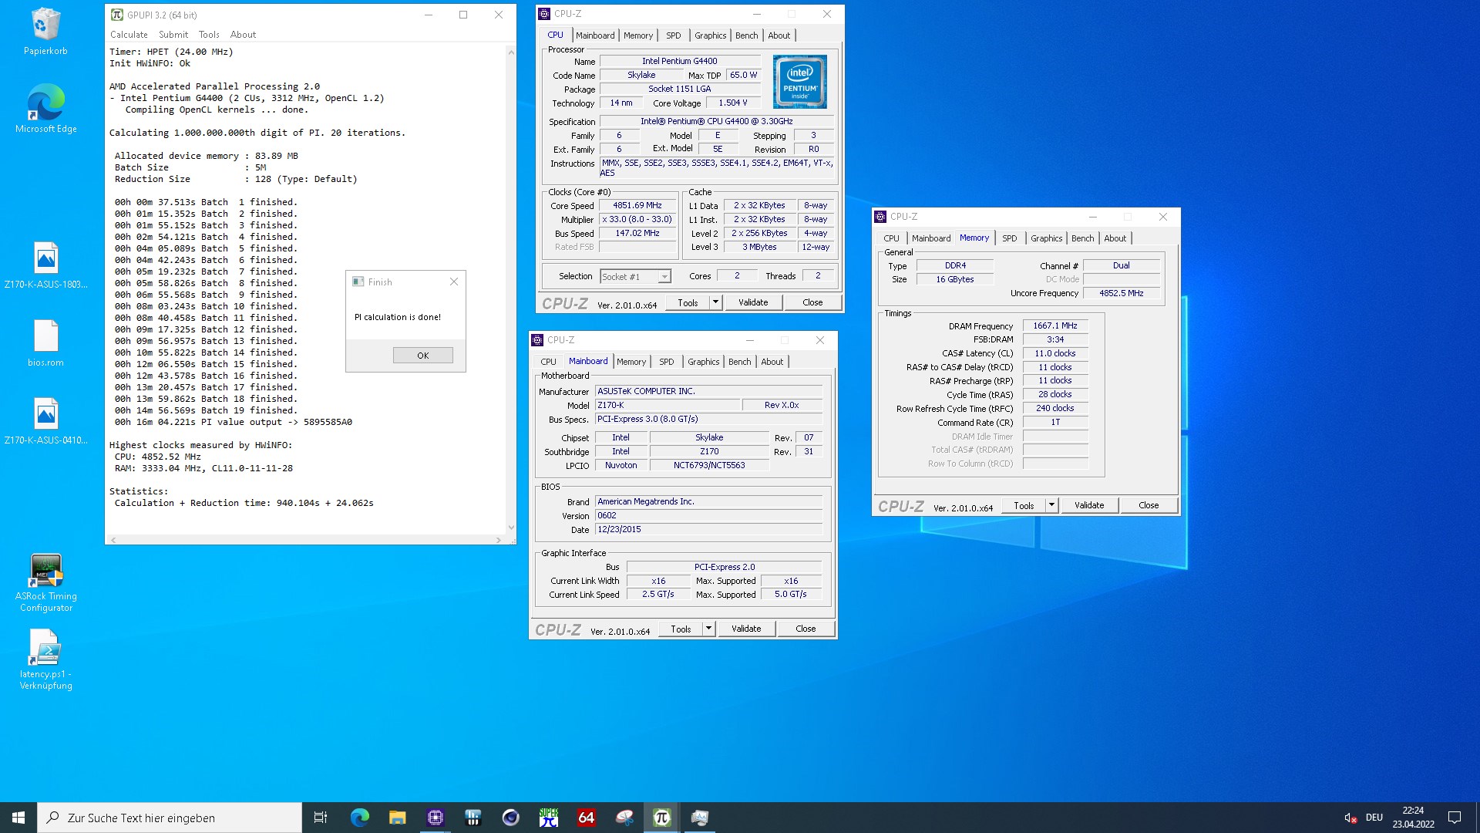Screen dimensions: 1480x833
Task: Expand Tools dropdown arrow in Mainboard window
Action: click(x=708, y=629)
